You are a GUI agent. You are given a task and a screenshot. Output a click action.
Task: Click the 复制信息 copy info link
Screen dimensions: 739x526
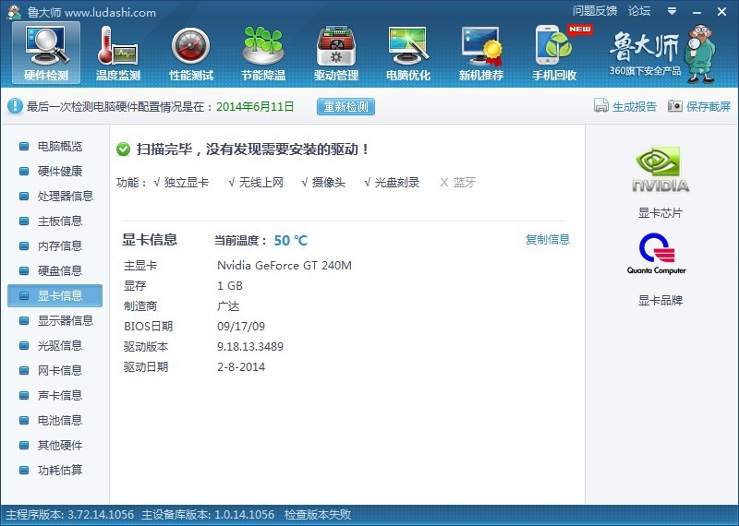[547, 240]
